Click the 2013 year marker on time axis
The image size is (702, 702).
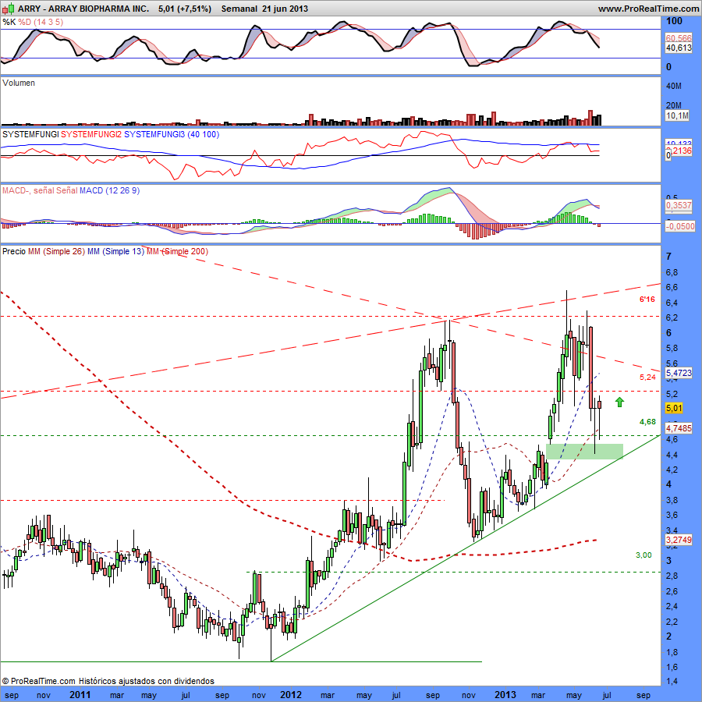coord(505,695)
